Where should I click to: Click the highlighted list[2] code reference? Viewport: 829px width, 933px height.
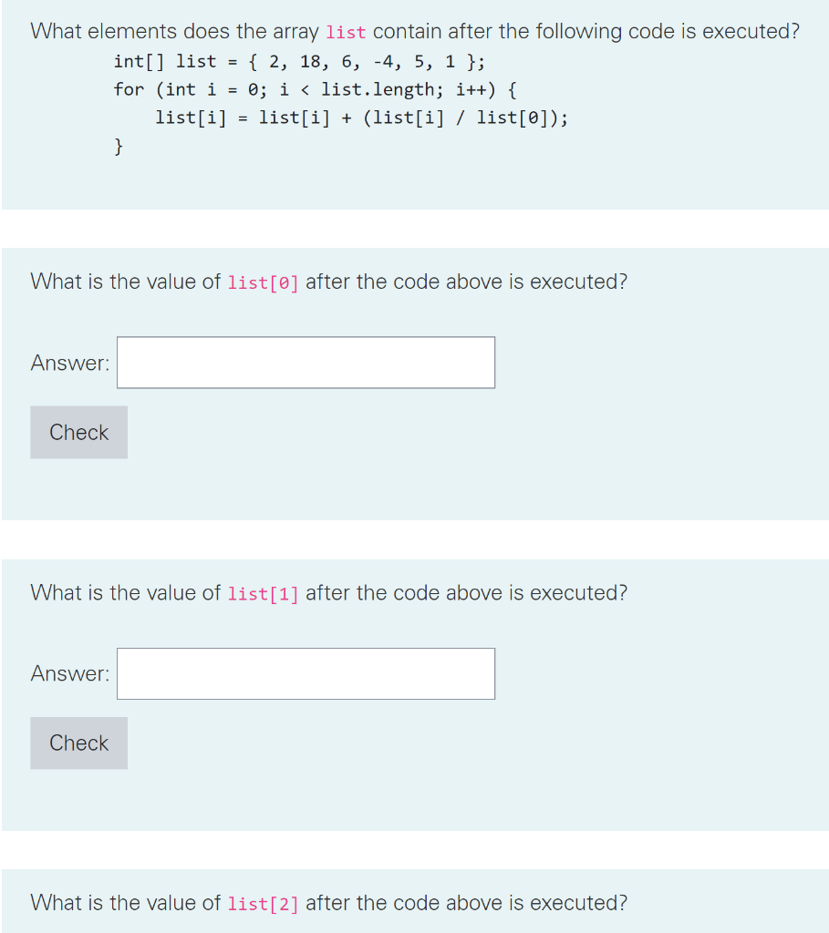pyautogui.click(x=263, y=904)
